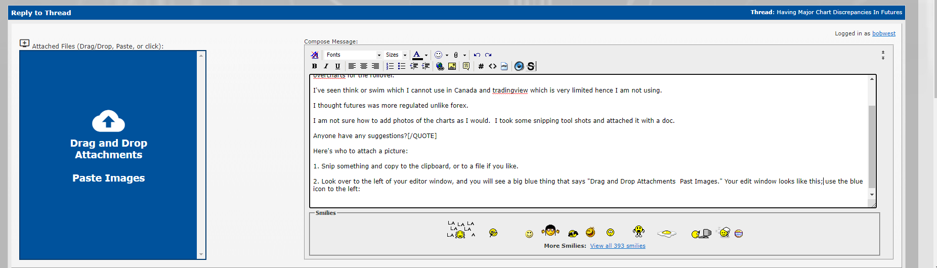This screenshot has height=268, width=937.
Task: Expand the text color dropdown arrow
Action: pos(426,55)
